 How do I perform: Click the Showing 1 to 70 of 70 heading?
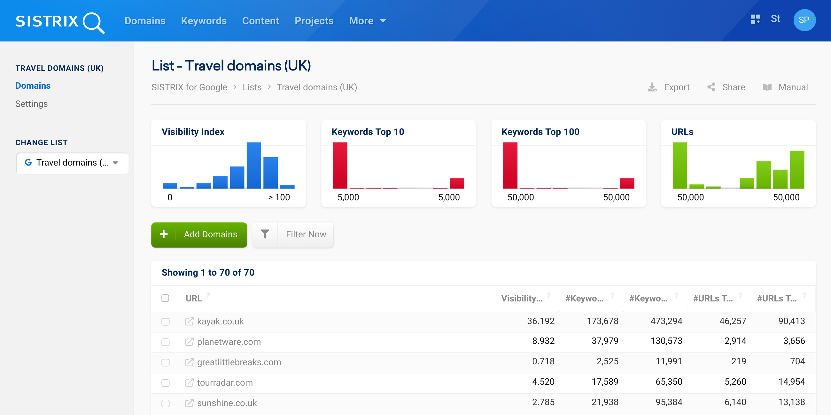coord(208,272)
